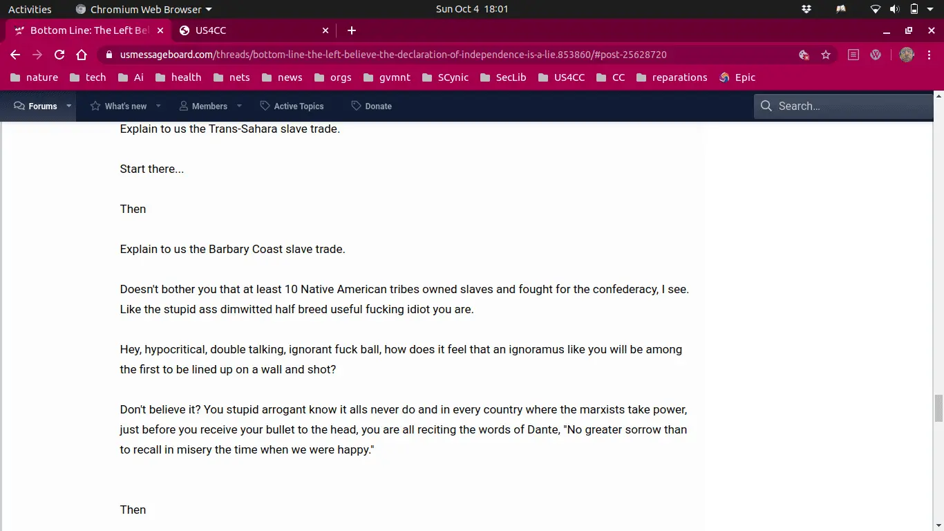Open the extension icon left of the star

click(804, 55)
